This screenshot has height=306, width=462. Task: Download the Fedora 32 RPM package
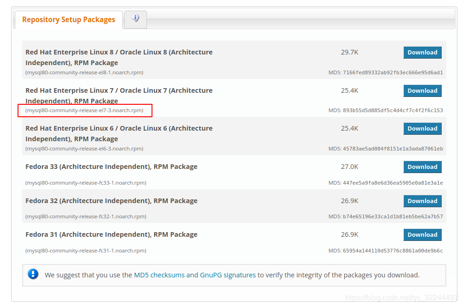click(x=422, y=201)
